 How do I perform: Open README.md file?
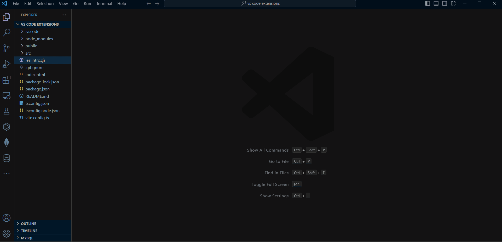point(43,96)
